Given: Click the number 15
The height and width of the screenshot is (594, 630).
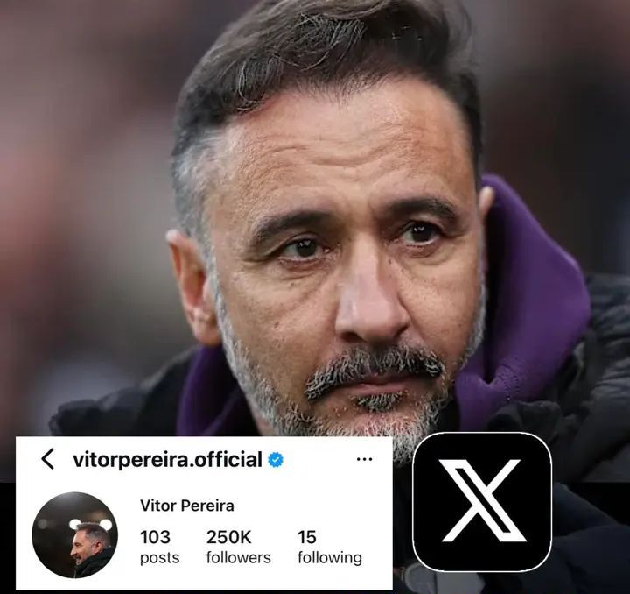Looking at the screenshot, I should [307, 537].
